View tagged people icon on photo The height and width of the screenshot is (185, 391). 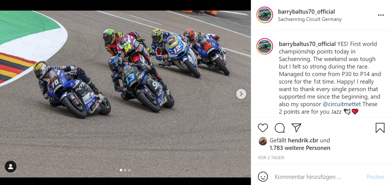11,167
